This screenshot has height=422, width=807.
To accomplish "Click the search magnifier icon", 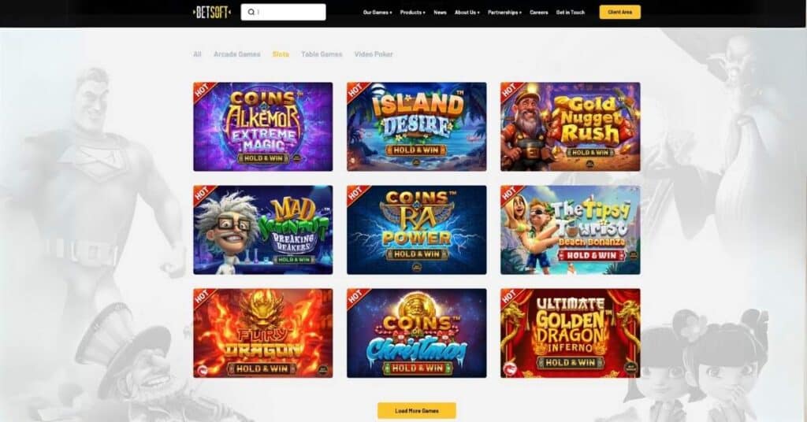I will (x=251, y=13).
